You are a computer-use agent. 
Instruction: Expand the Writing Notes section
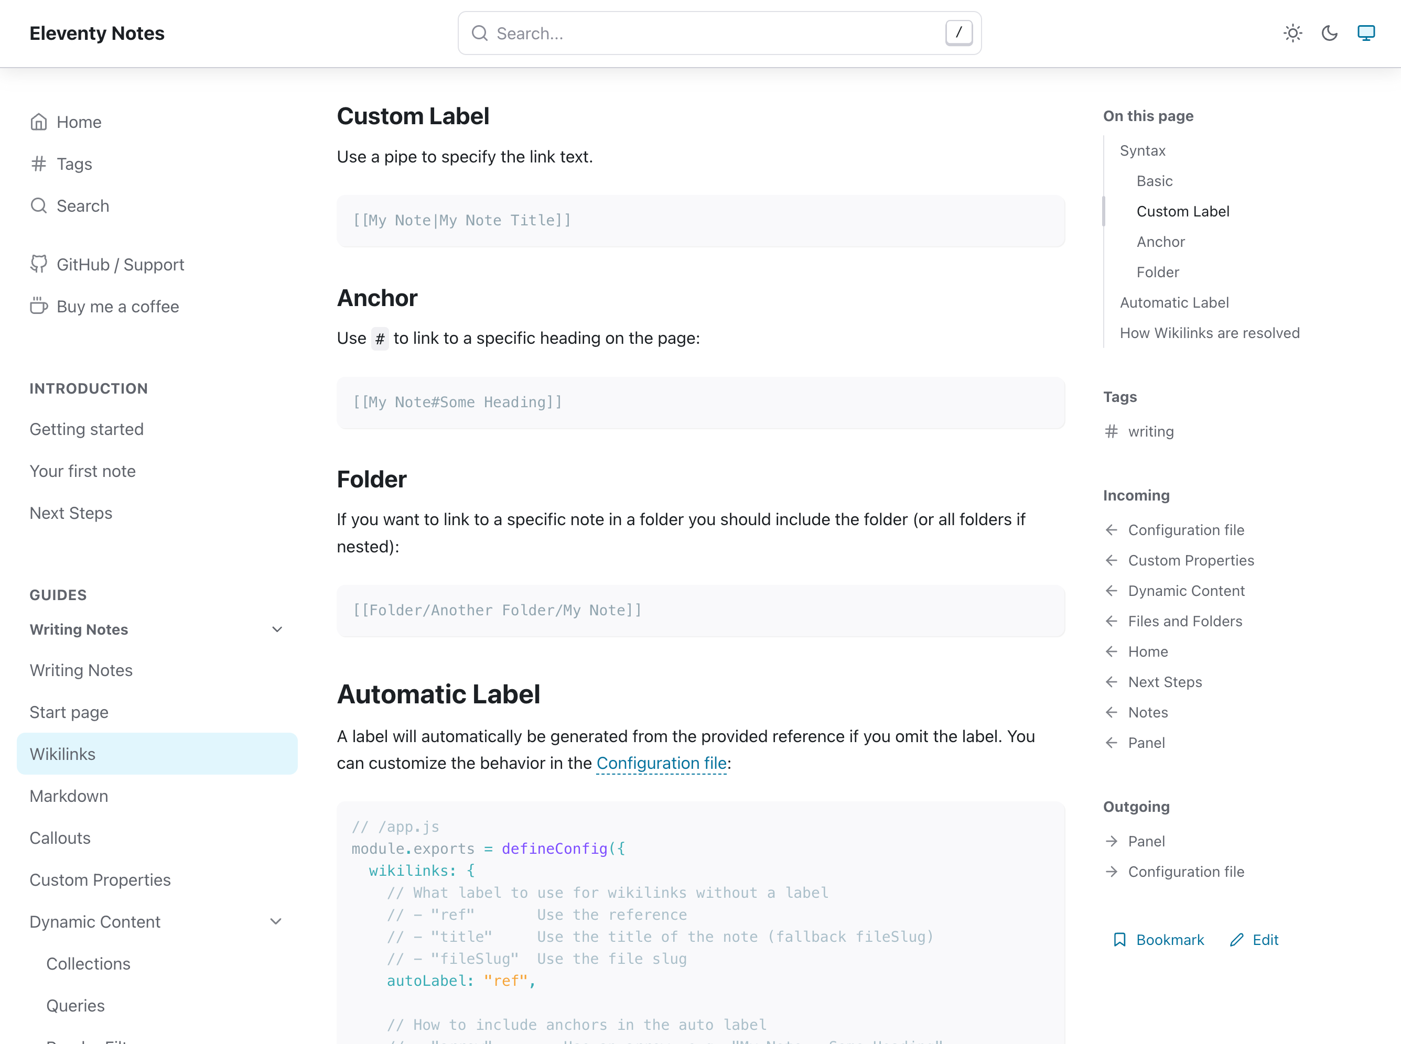(x=276, y=628)
